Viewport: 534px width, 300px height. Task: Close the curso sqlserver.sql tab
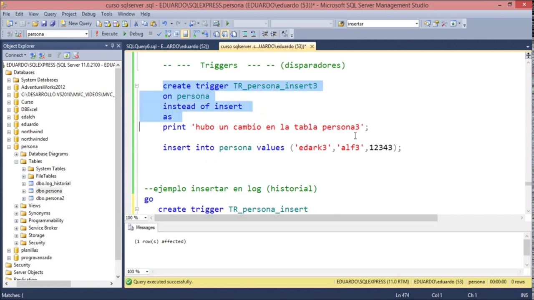(312, 46)
